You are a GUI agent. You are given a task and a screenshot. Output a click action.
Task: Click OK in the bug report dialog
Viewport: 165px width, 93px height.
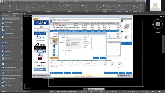tap(96, 58)
